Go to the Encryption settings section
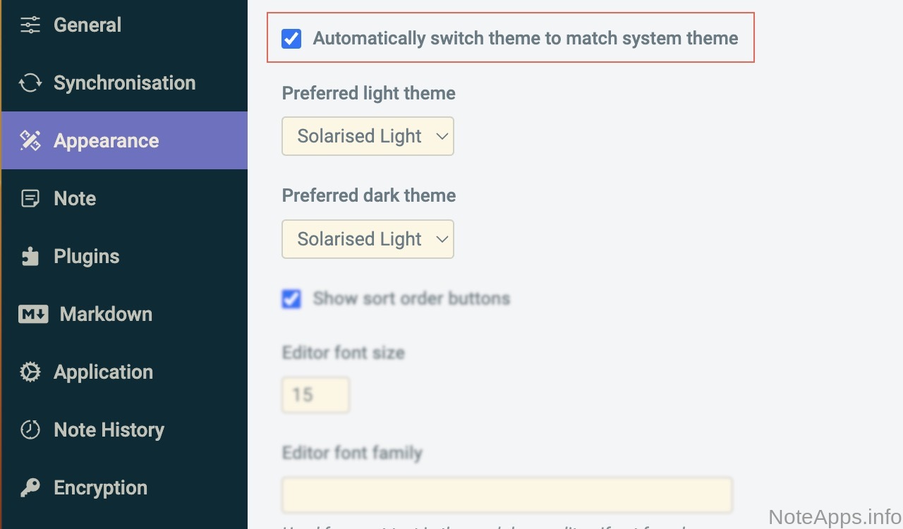The image size is (903, 529). [x=100, y=488]
